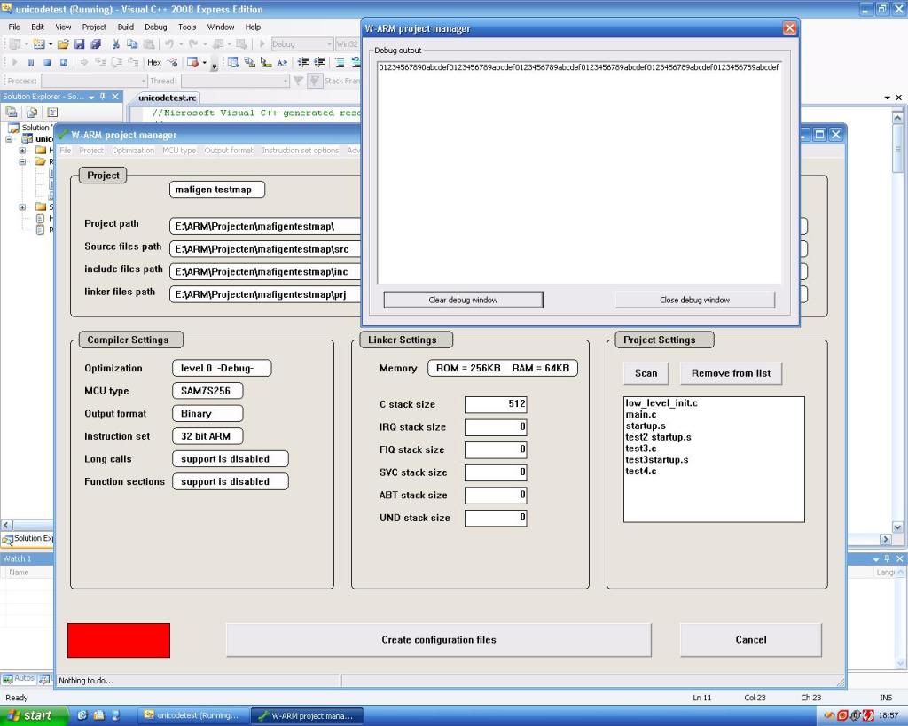Click the IRQ stack size field
908x726 pixels.
[x=496, y=427]
